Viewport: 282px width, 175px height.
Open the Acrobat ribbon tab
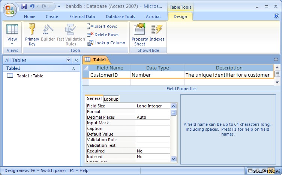tap(153, 17)
